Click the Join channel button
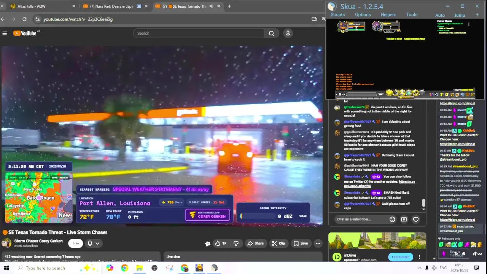Viewport: 487px width, 274px height. click(76, 244)
